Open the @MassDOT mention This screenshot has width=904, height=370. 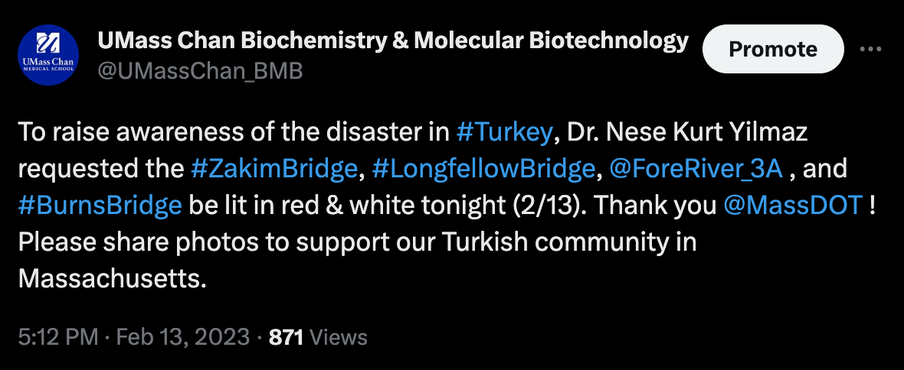(793, 205)
